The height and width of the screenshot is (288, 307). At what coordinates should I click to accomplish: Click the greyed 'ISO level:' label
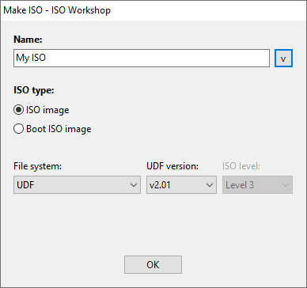click(x=241, y=166)
